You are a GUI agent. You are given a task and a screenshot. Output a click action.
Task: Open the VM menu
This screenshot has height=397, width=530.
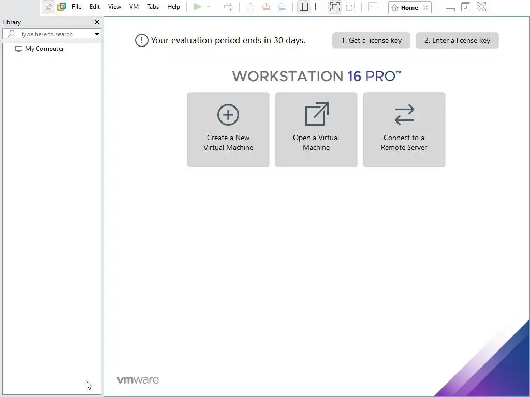(134, 7)
